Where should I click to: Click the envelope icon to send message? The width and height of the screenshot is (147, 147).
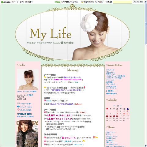click(18, 104)
